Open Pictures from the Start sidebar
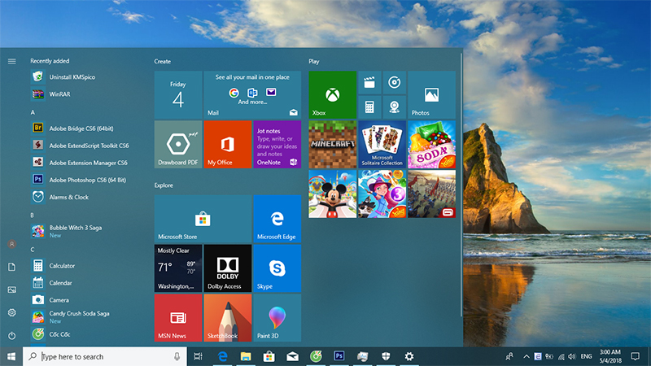651x366 pixels. [x=11, y=290]
